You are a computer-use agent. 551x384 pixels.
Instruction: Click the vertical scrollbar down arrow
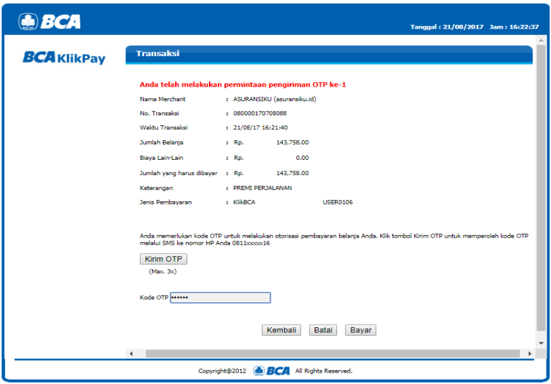[541, 343]
